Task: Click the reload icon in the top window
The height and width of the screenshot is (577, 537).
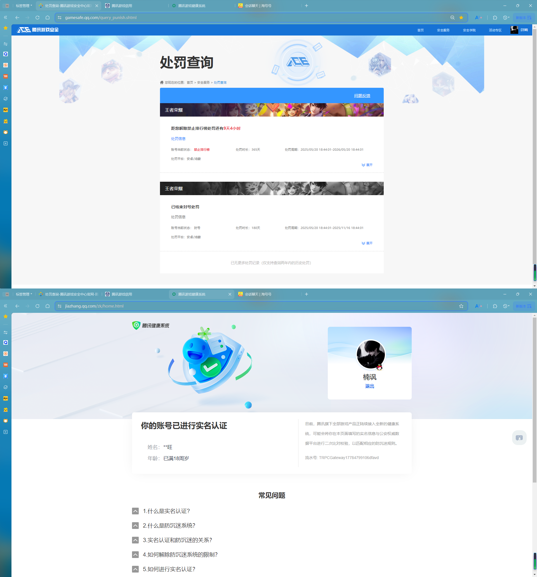Action: [x=37, y=17]
